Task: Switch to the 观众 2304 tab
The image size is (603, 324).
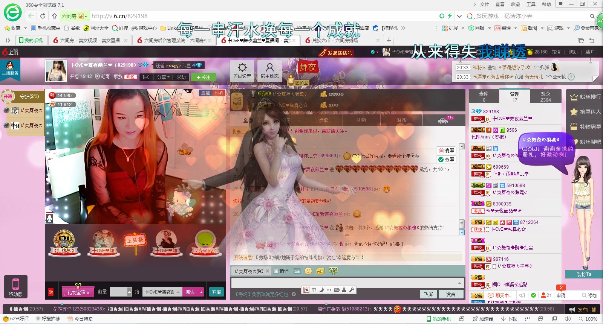Action: pos(545,96)
